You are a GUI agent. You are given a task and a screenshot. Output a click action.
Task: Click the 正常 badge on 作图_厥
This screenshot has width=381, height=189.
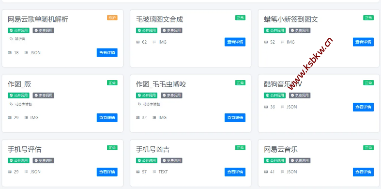[x=112, y=83]
